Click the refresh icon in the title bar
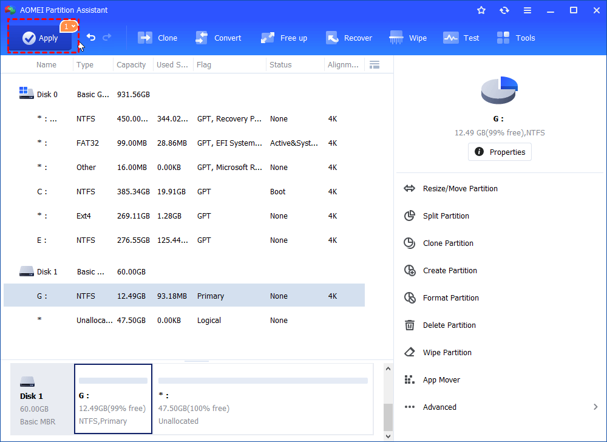Screen dimensions: 607x442 tap(504, 10)
